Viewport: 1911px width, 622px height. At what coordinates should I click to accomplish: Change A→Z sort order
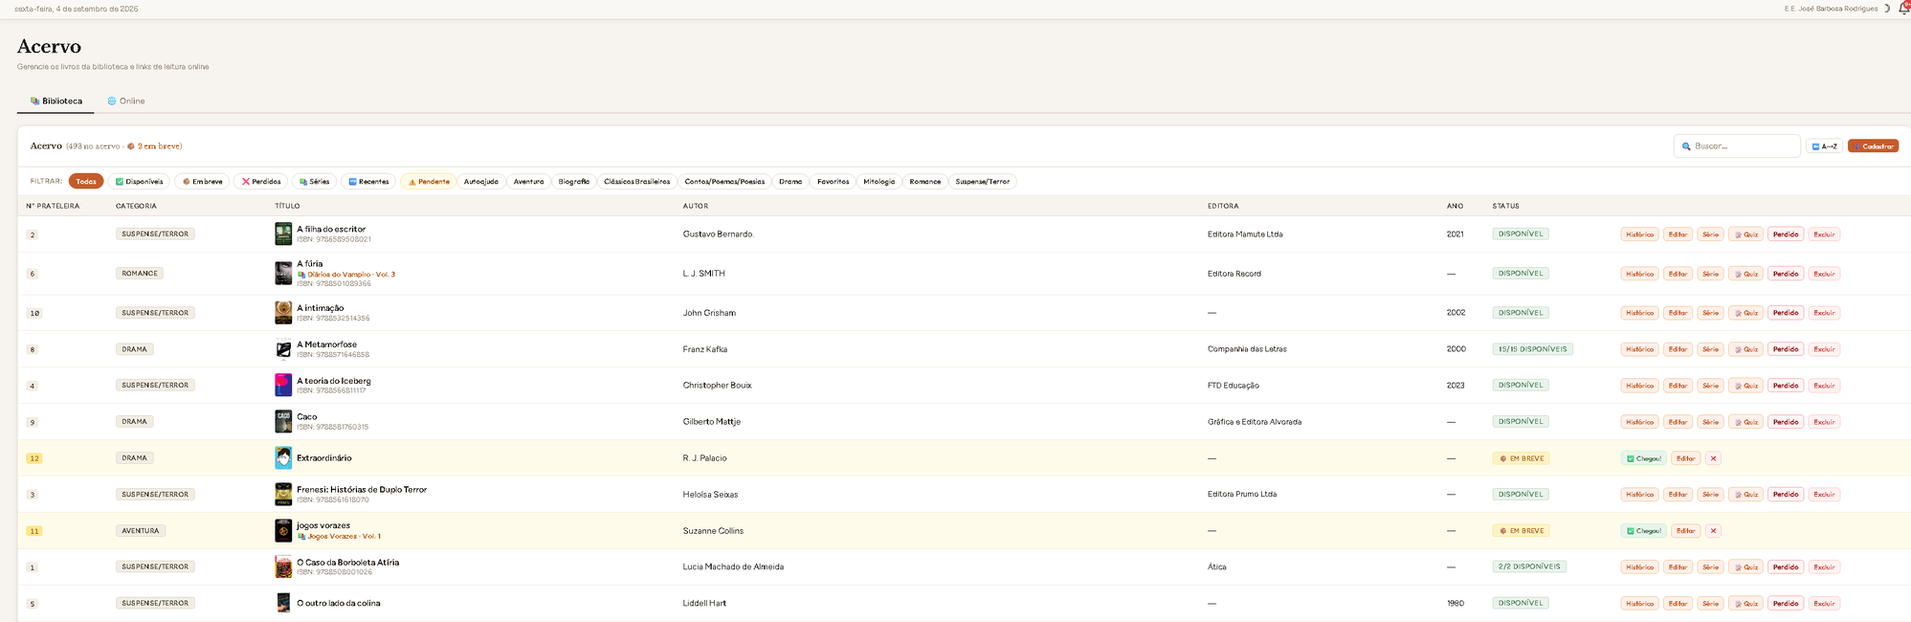click(x=1824, y=146)
